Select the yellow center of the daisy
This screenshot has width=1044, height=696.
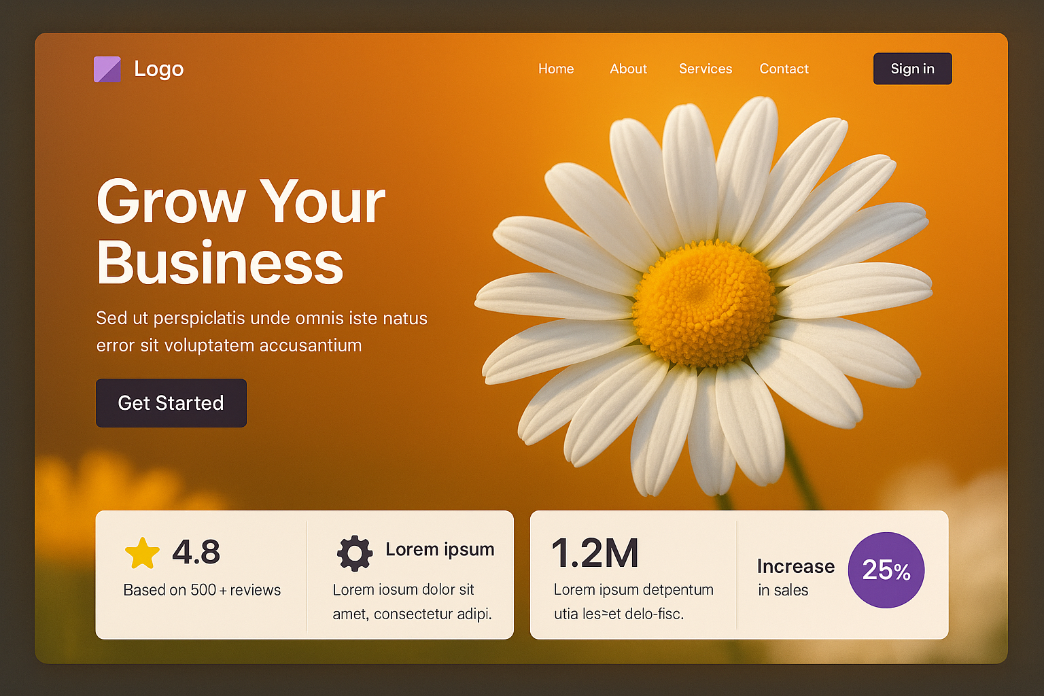[x=704, y=304]
